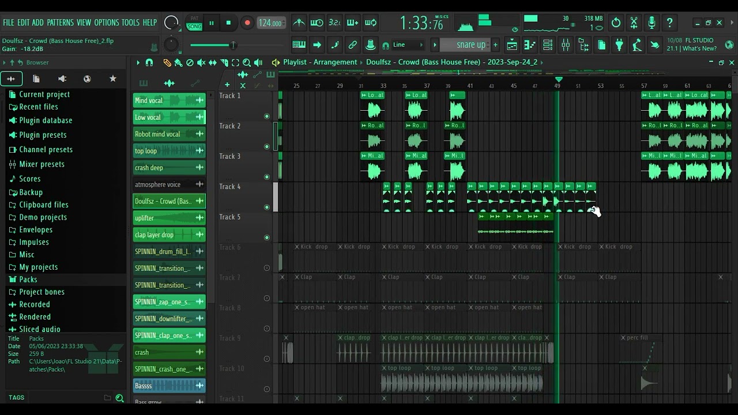Viewport: 738px width, 415px height.
Task: Mute Track 2 with its green dot
Action: pyautogui.click(x=266, y=146)
